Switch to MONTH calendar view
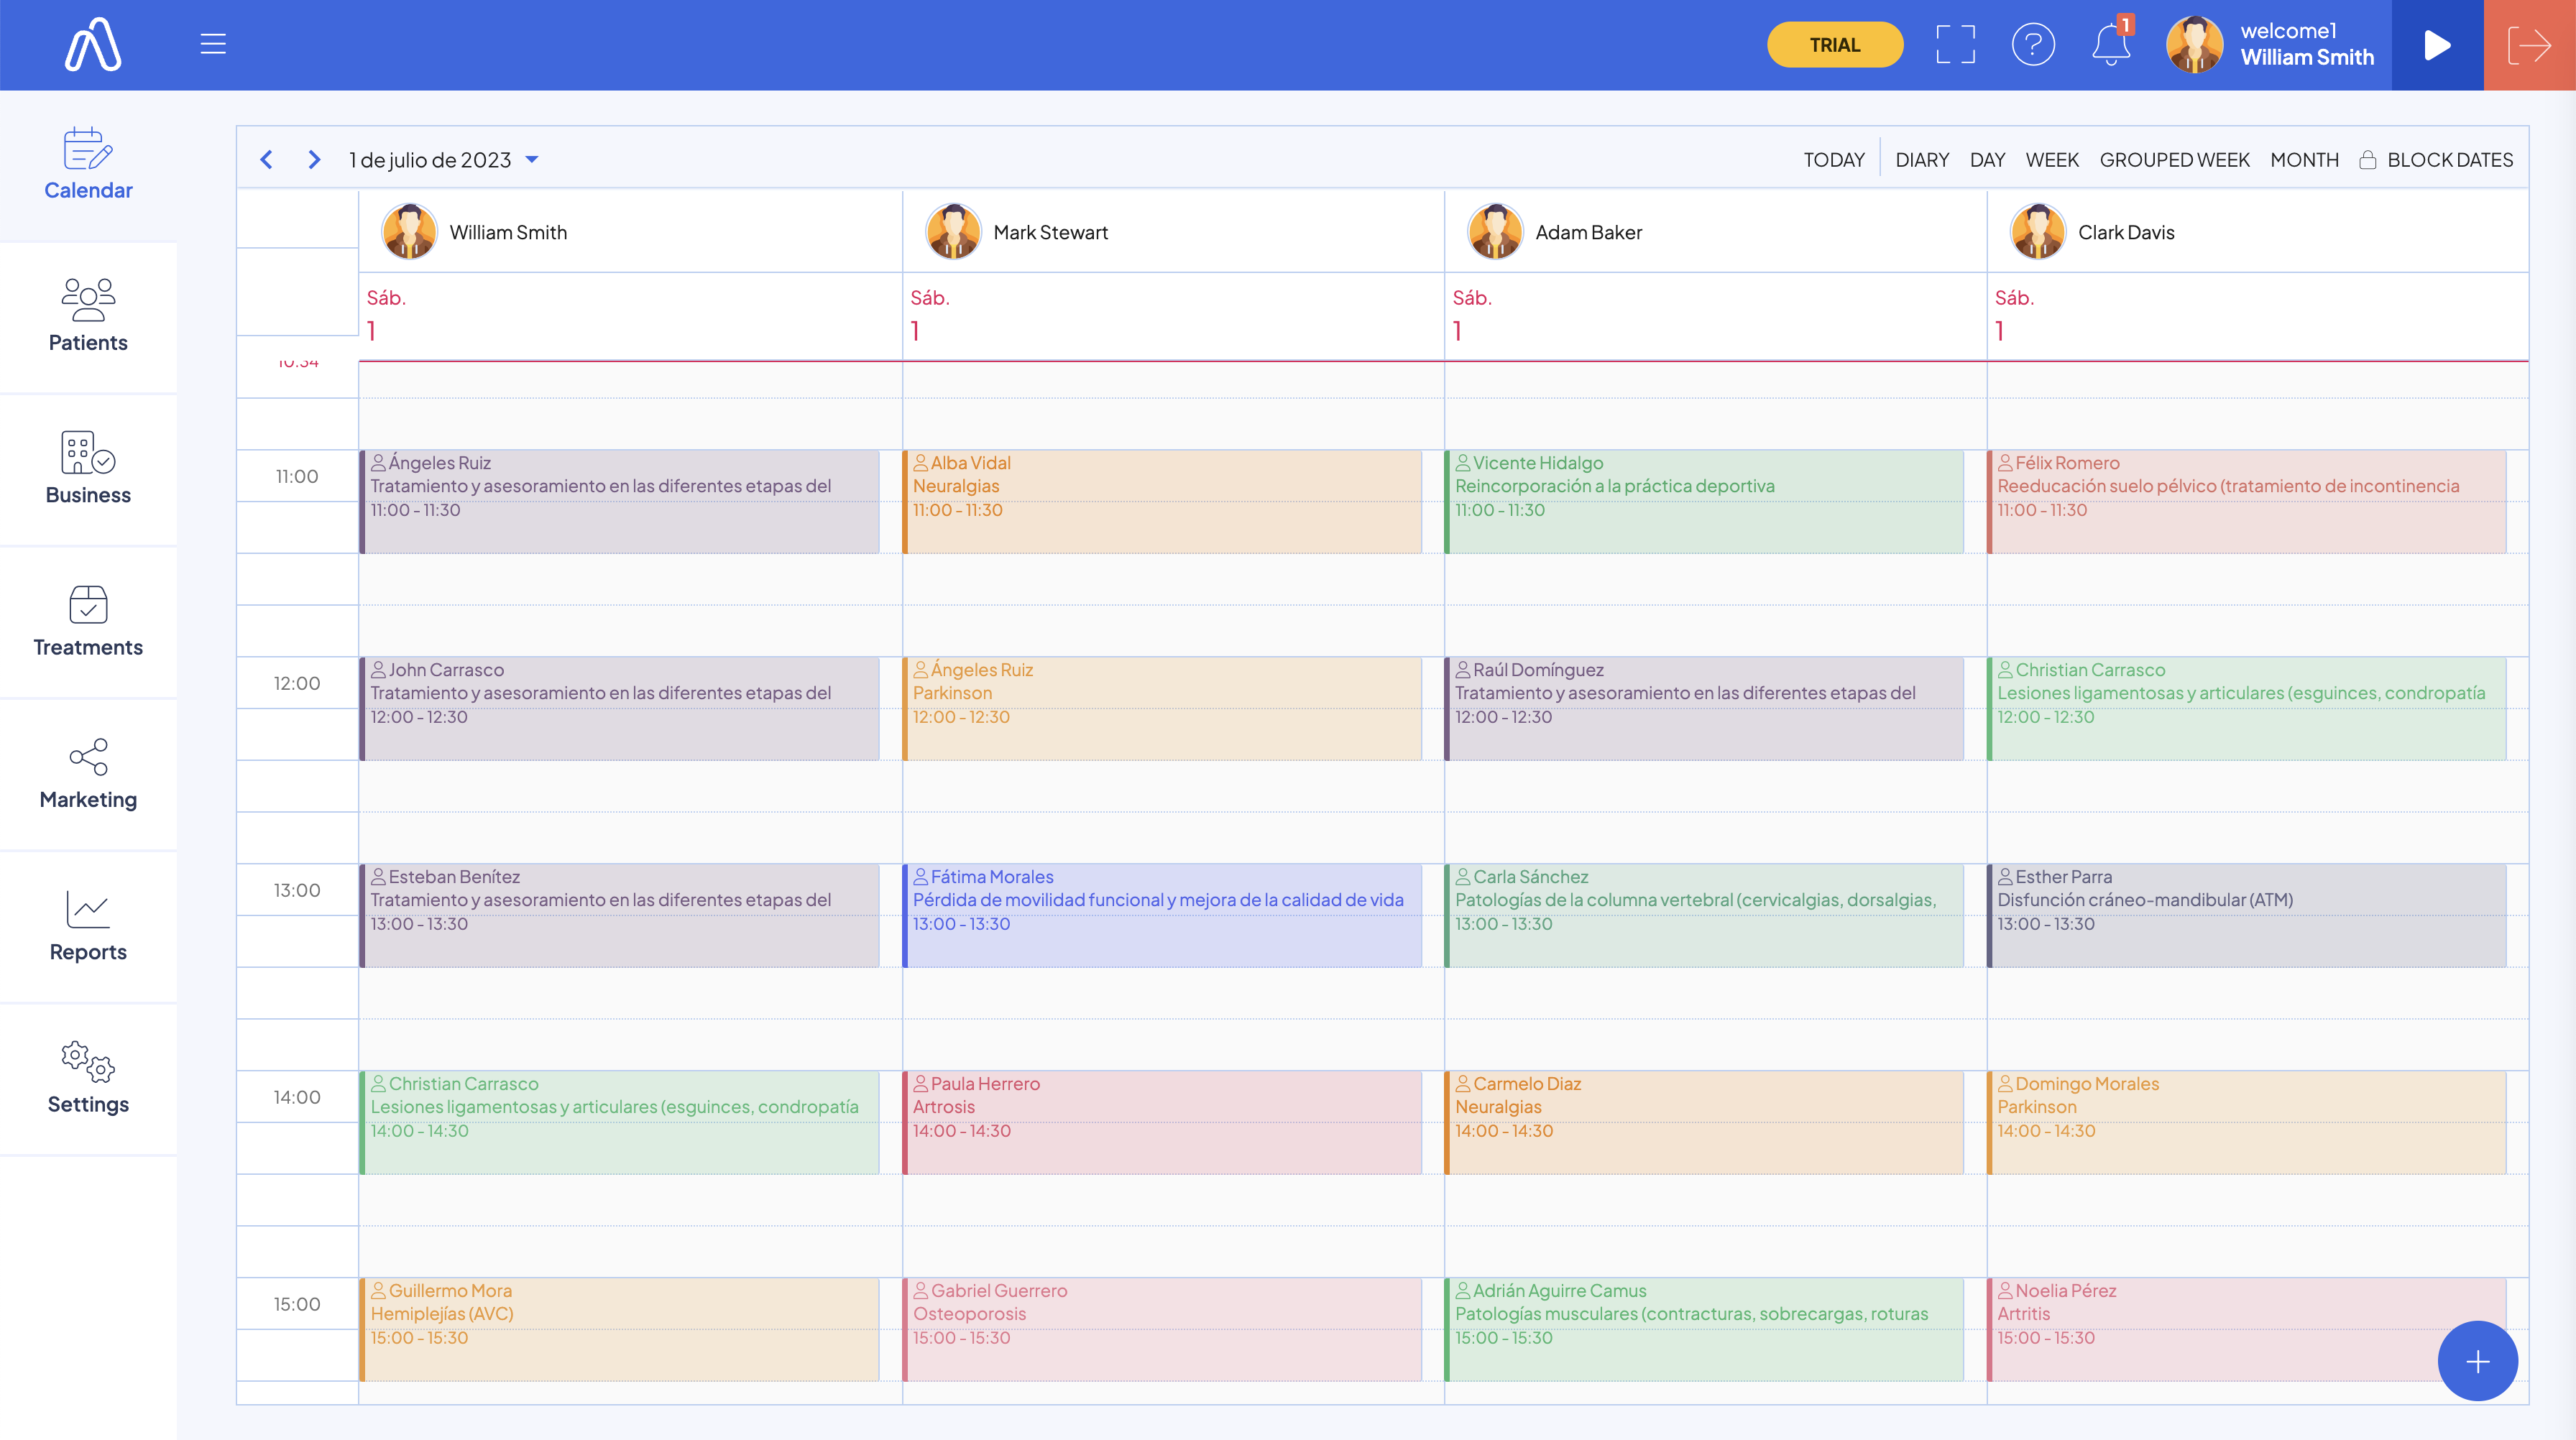The width and height of the screenshot is (2576, 1440). [x=2303, y=160]
